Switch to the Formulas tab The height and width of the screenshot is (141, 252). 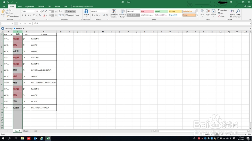pos(41,7)
